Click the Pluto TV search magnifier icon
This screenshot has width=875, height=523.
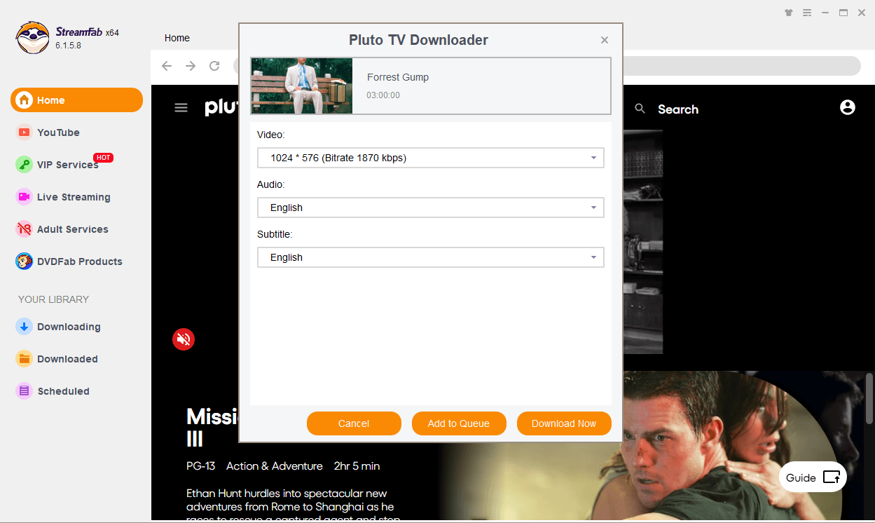pos(640,109)
